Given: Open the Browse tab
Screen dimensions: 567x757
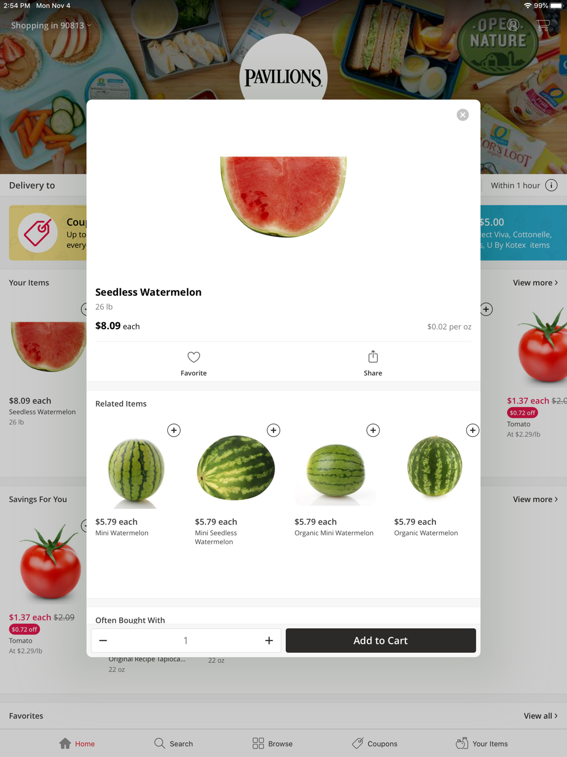Looking at the screenshot, I should pyautogui.click(x=273, y=743).
